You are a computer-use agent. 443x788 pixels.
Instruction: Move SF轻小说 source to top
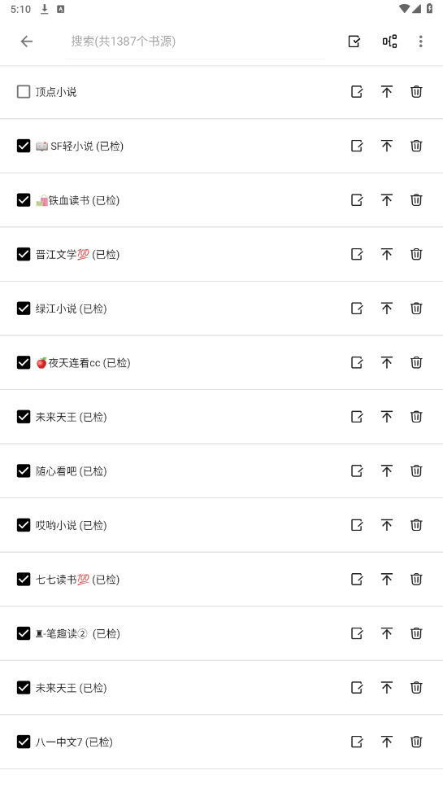point(386,146)
